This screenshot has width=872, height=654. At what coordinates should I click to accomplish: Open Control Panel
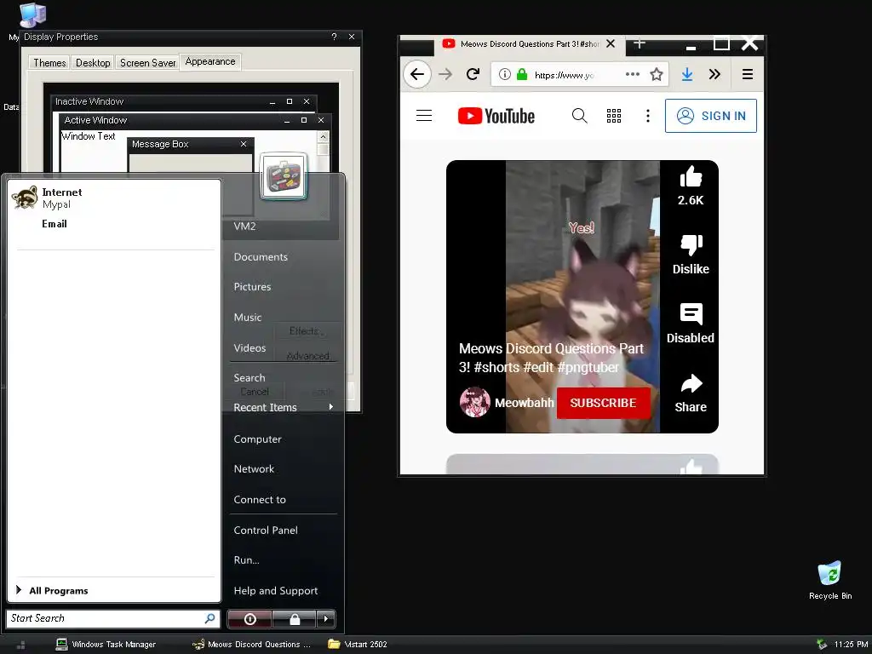[x=266, y=531]
